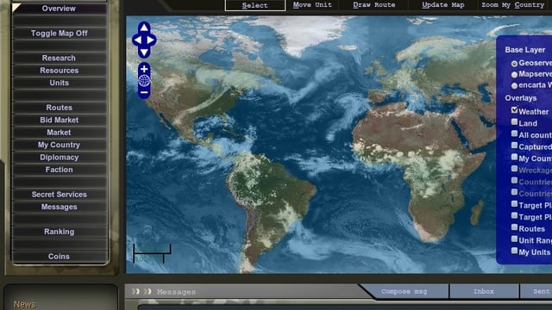Image resolution: width=552 pixels, height=310 pixels.
Task: Open the Units section
Action: pos(60,83)
